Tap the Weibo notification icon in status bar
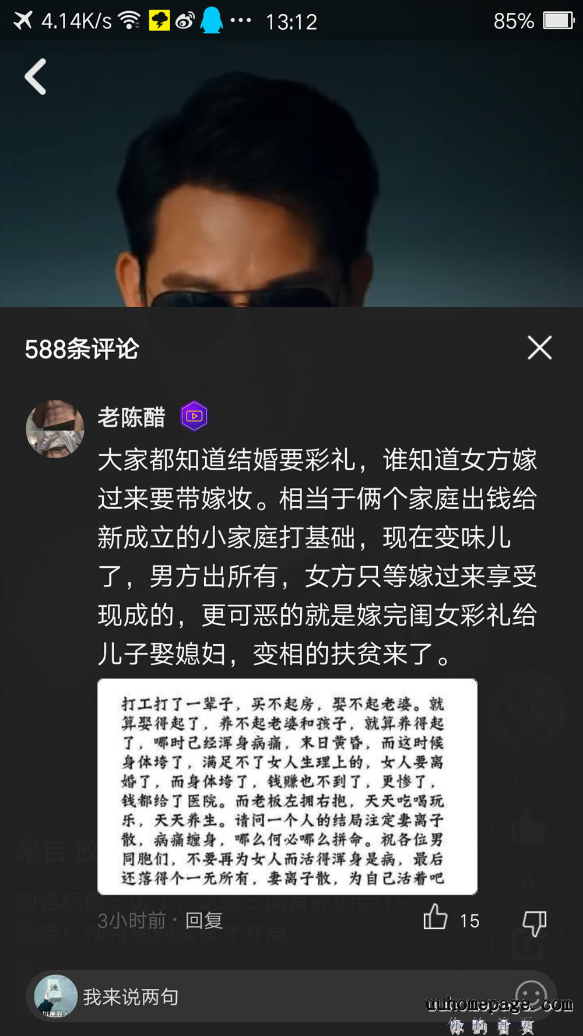 pos(185,21)
